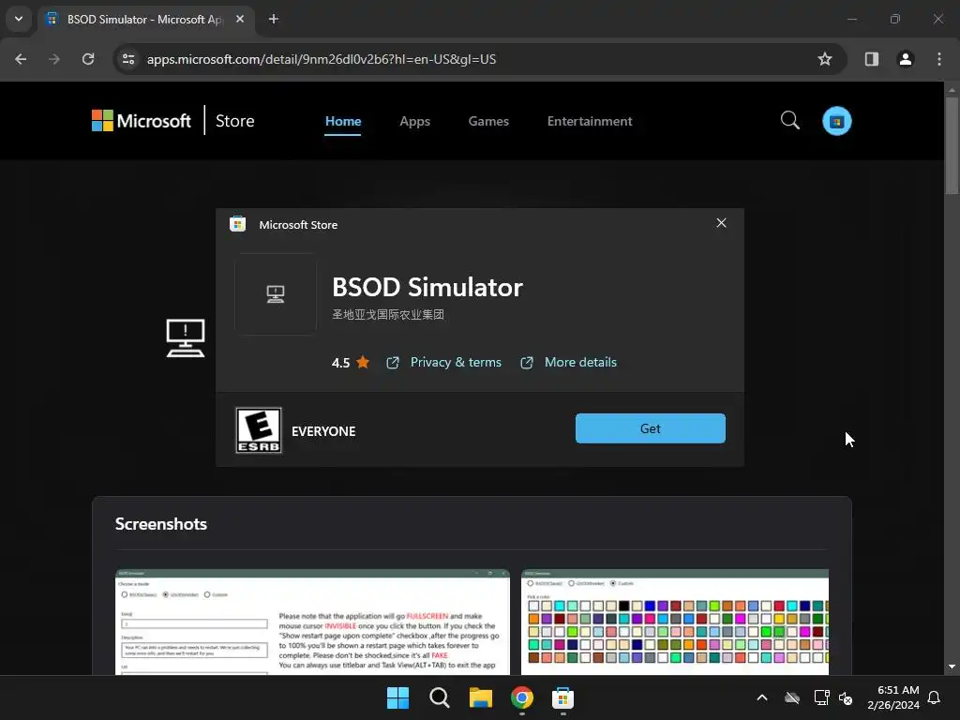The image size is (960, 720).
Task: Click the BSOD Simulator app icon tile
Action: [x=276, y=294]
